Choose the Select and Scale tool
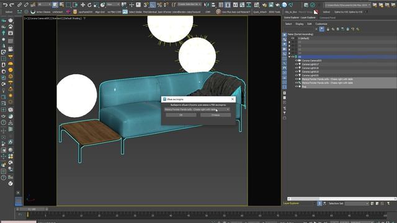Image resolution: width=397 pixels, height=223 pixels. pyautogui.click(x=96, y=5)
